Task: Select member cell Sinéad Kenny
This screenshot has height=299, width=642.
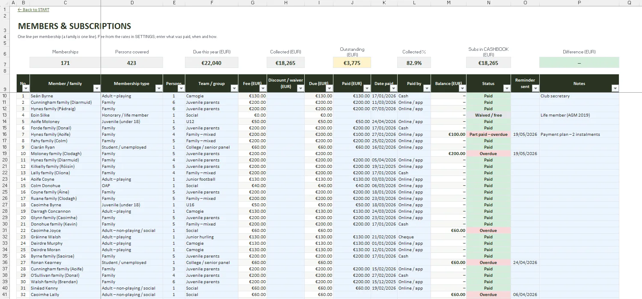Action: [65, 288]
